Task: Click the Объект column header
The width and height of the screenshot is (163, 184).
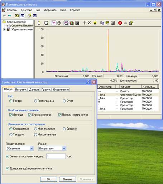Action: (130, 87)
